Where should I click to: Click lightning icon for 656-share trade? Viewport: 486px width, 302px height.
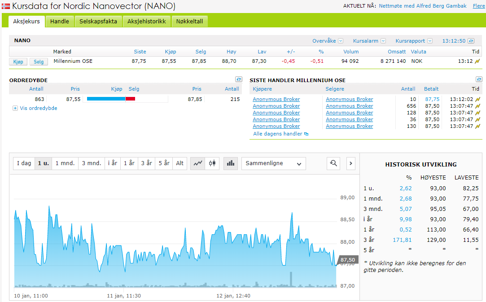tap(477, 106)
